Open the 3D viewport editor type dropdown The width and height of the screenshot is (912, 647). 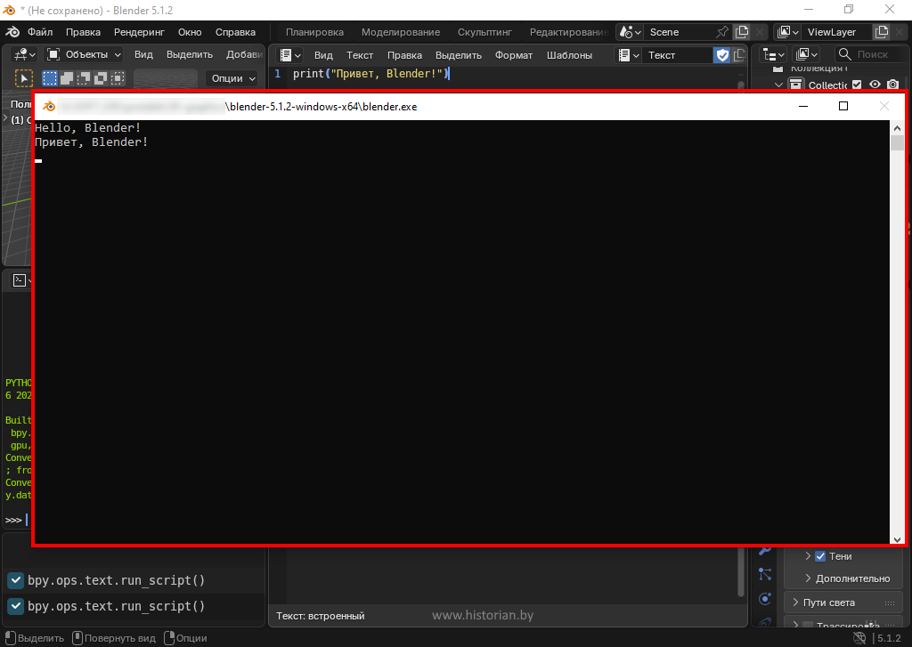point(24,54)
